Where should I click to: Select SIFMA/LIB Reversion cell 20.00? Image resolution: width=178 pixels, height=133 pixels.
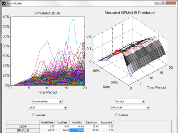91,130
